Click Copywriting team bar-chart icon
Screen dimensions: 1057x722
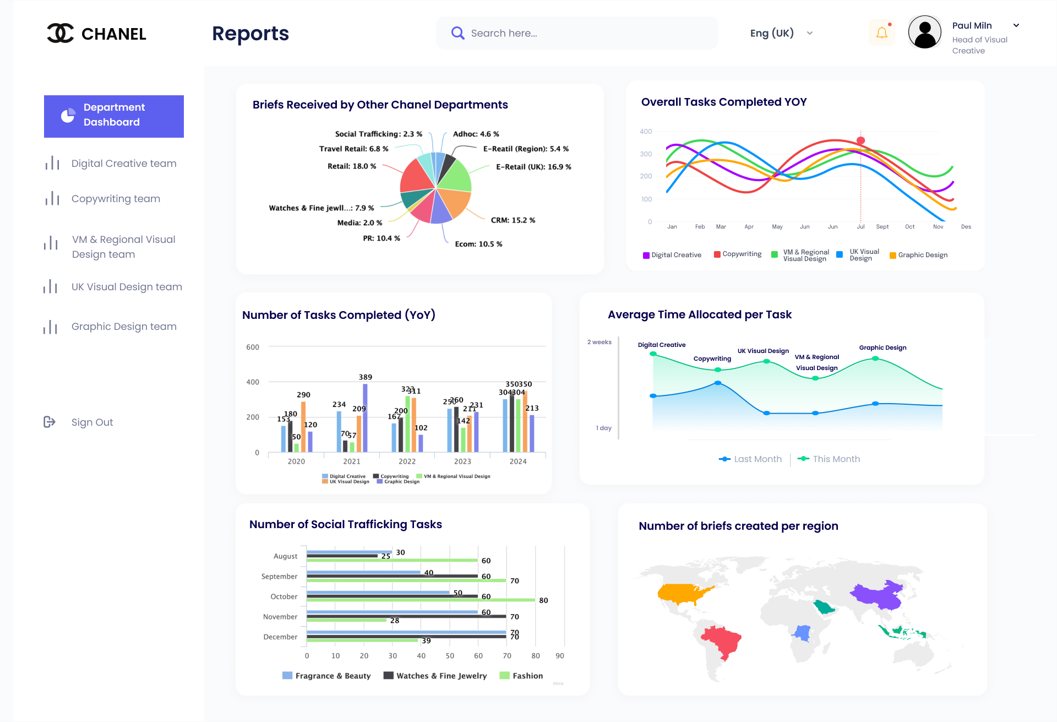coord(52,198)
